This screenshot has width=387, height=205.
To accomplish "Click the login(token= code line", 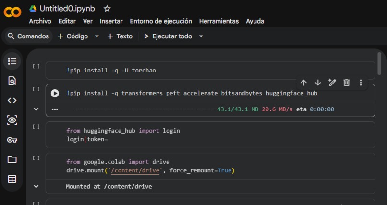I will (87, 139).
